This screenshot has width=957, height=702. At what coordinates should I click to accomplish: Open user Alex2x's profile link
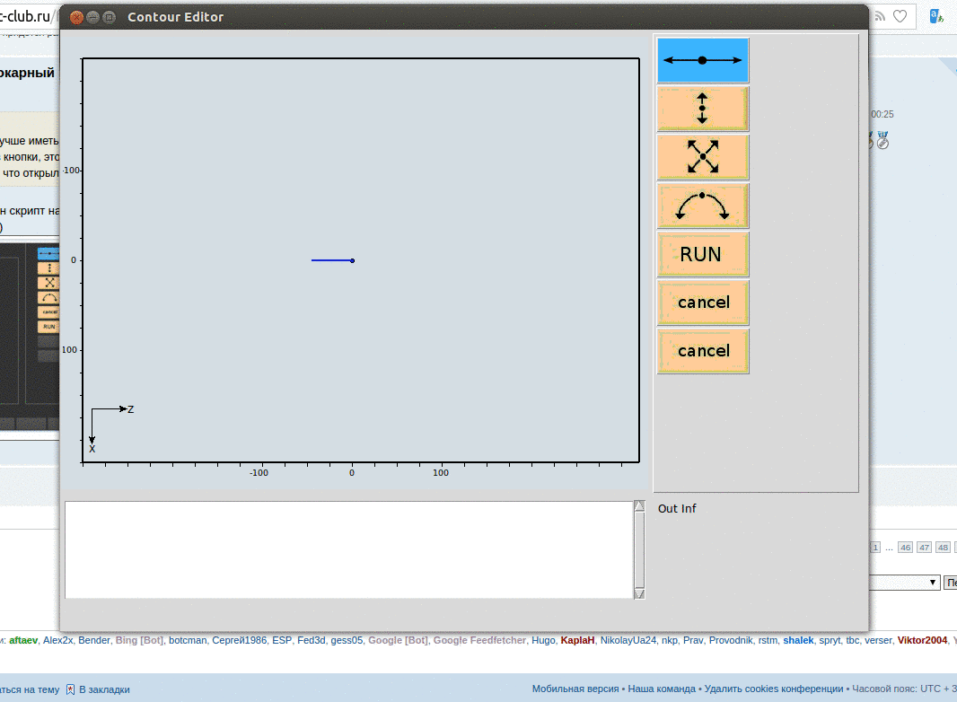[58, 640]
